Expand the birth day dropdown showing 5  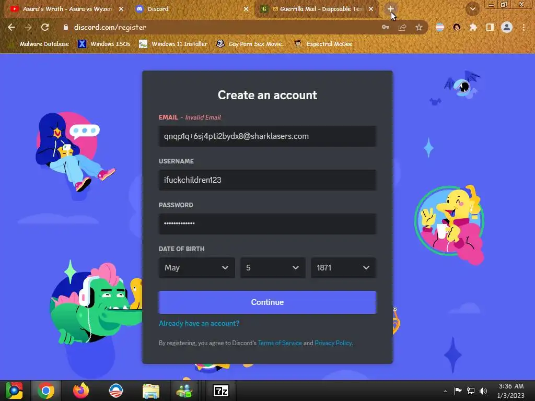click(273, 268)
